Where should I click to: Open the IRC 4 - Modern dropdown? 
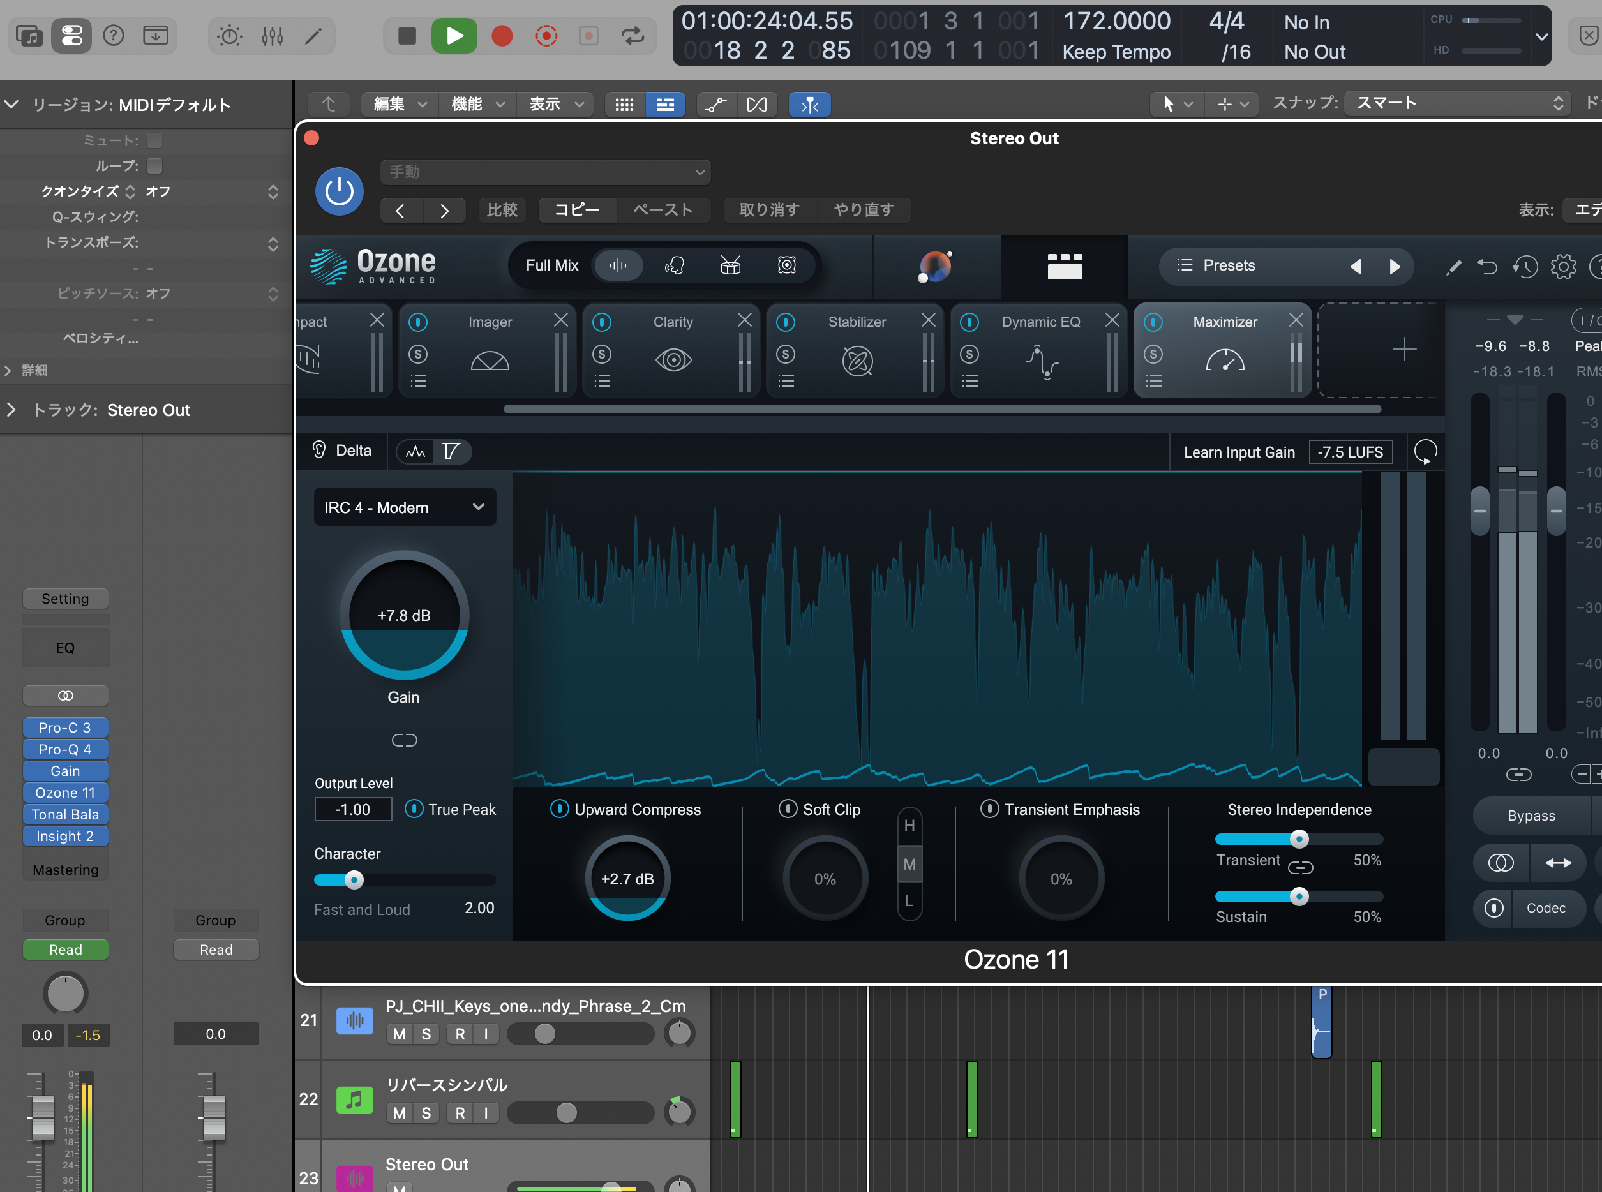[405, 507]
